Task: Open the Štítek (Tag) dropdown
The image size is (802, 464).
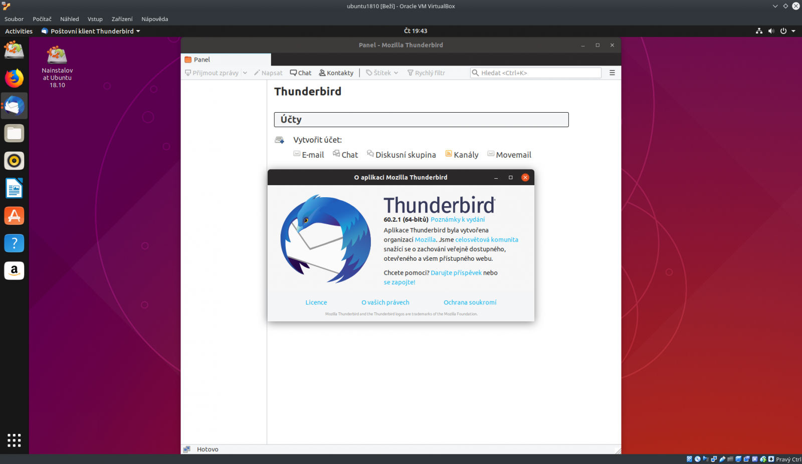Action: [x=381, y=73]
